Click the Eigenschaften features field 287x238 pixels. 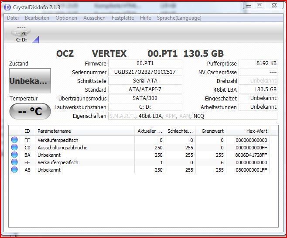point(193,116)
